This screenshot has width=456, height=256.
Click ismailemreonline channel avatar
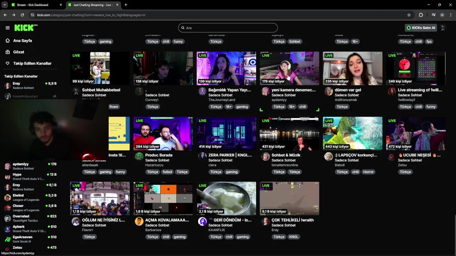pyautogui.click(x=265, y=156)
